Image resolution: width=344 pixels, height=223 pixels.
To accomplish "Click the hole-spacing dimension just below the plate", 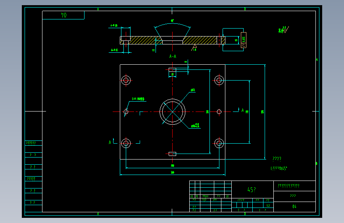I will [173, 166].
